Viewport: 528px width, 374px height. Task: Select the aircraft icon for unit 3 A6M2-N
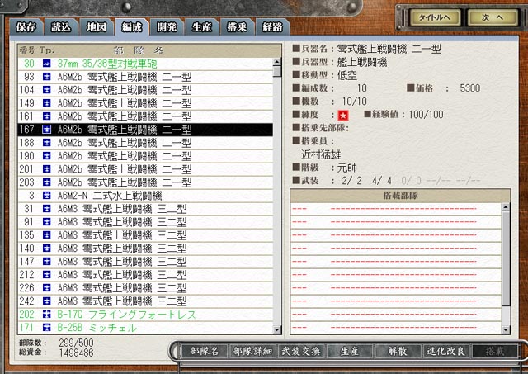(x=47, y=196)
